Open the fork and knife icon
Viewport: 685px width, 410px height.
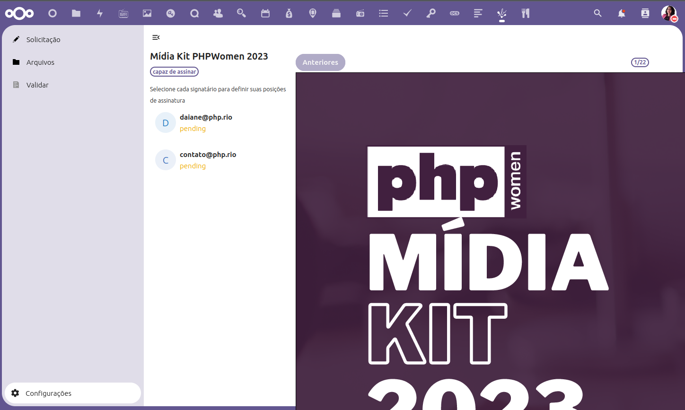click(x=526, y=13)
